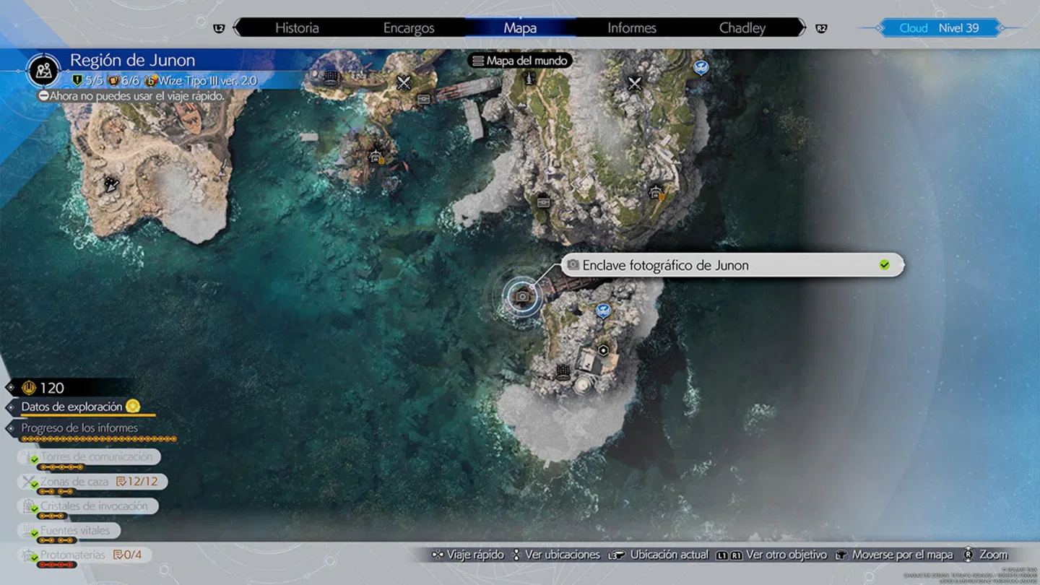This screenshot has width=1040, height=585.
Task: Select the Mapa tab
Action: 520,28
